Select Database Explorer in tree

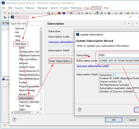(x=29, y=55)
